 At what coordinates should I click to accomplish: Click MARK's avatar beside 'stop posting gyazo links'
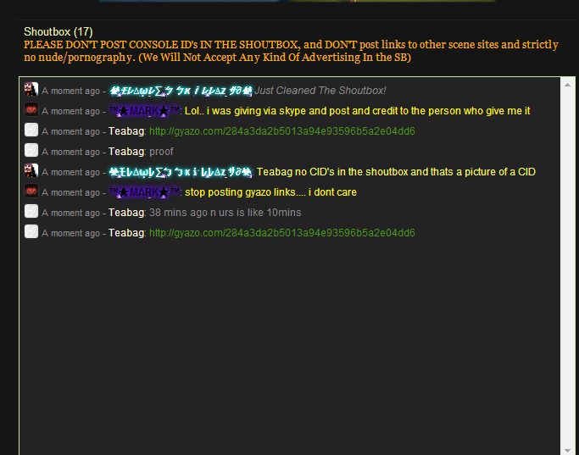click(x=31, y=191)
